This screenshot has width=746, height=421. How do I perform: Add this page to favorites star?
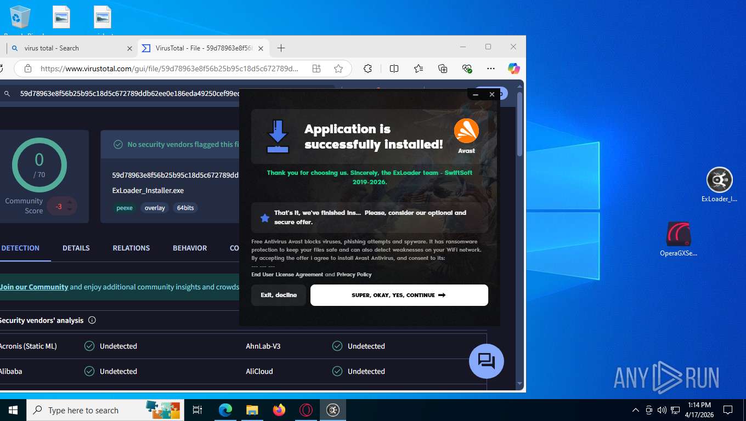(338, 69)
